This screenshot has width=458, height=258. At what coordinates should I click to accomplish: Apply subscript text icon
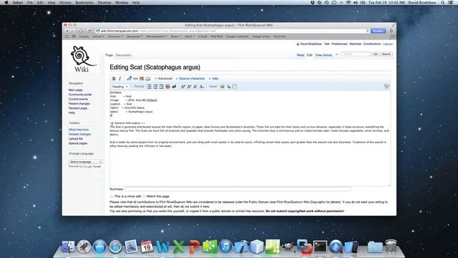pyautogui.click(x=202, y=87)
